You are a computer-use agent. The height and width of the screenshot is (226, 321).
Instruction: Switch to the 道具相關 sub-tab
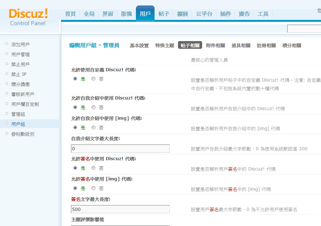point(241,45)
